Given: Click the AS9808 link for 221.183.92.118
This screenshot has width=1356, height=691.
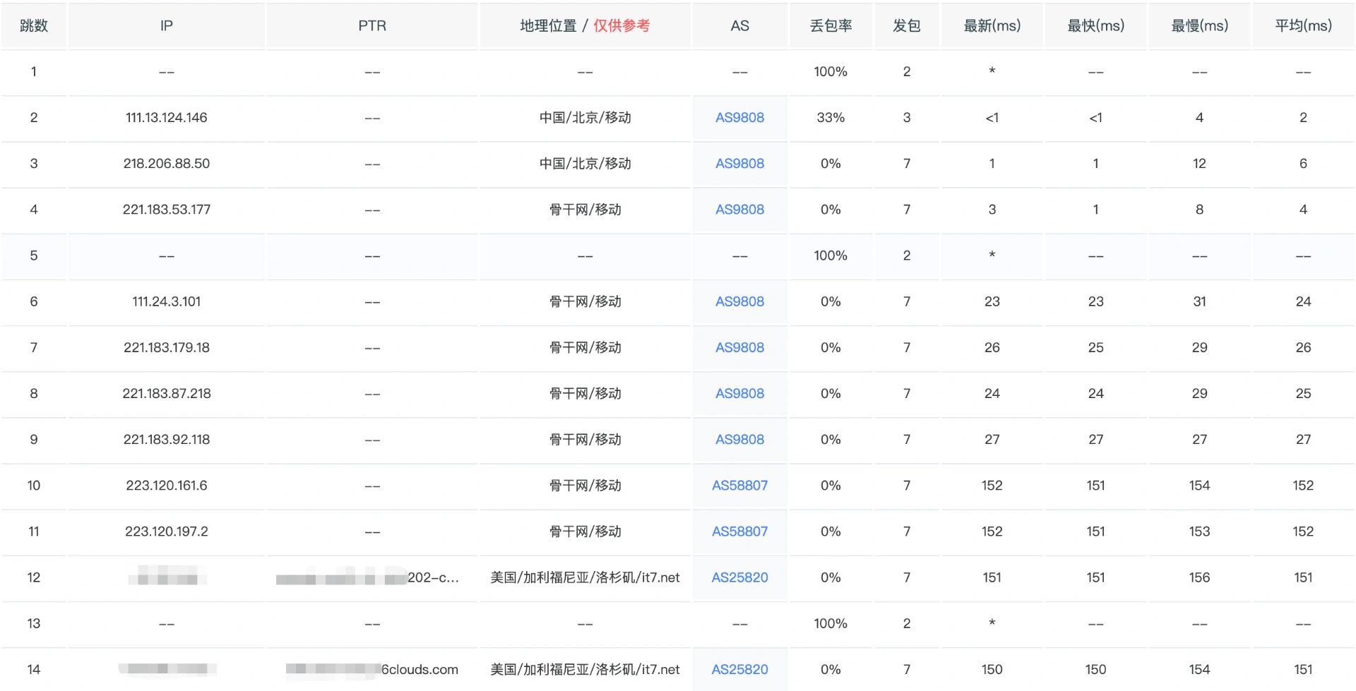Looking at the screenshot, I should pyautogui.click(x=739, y=440).
